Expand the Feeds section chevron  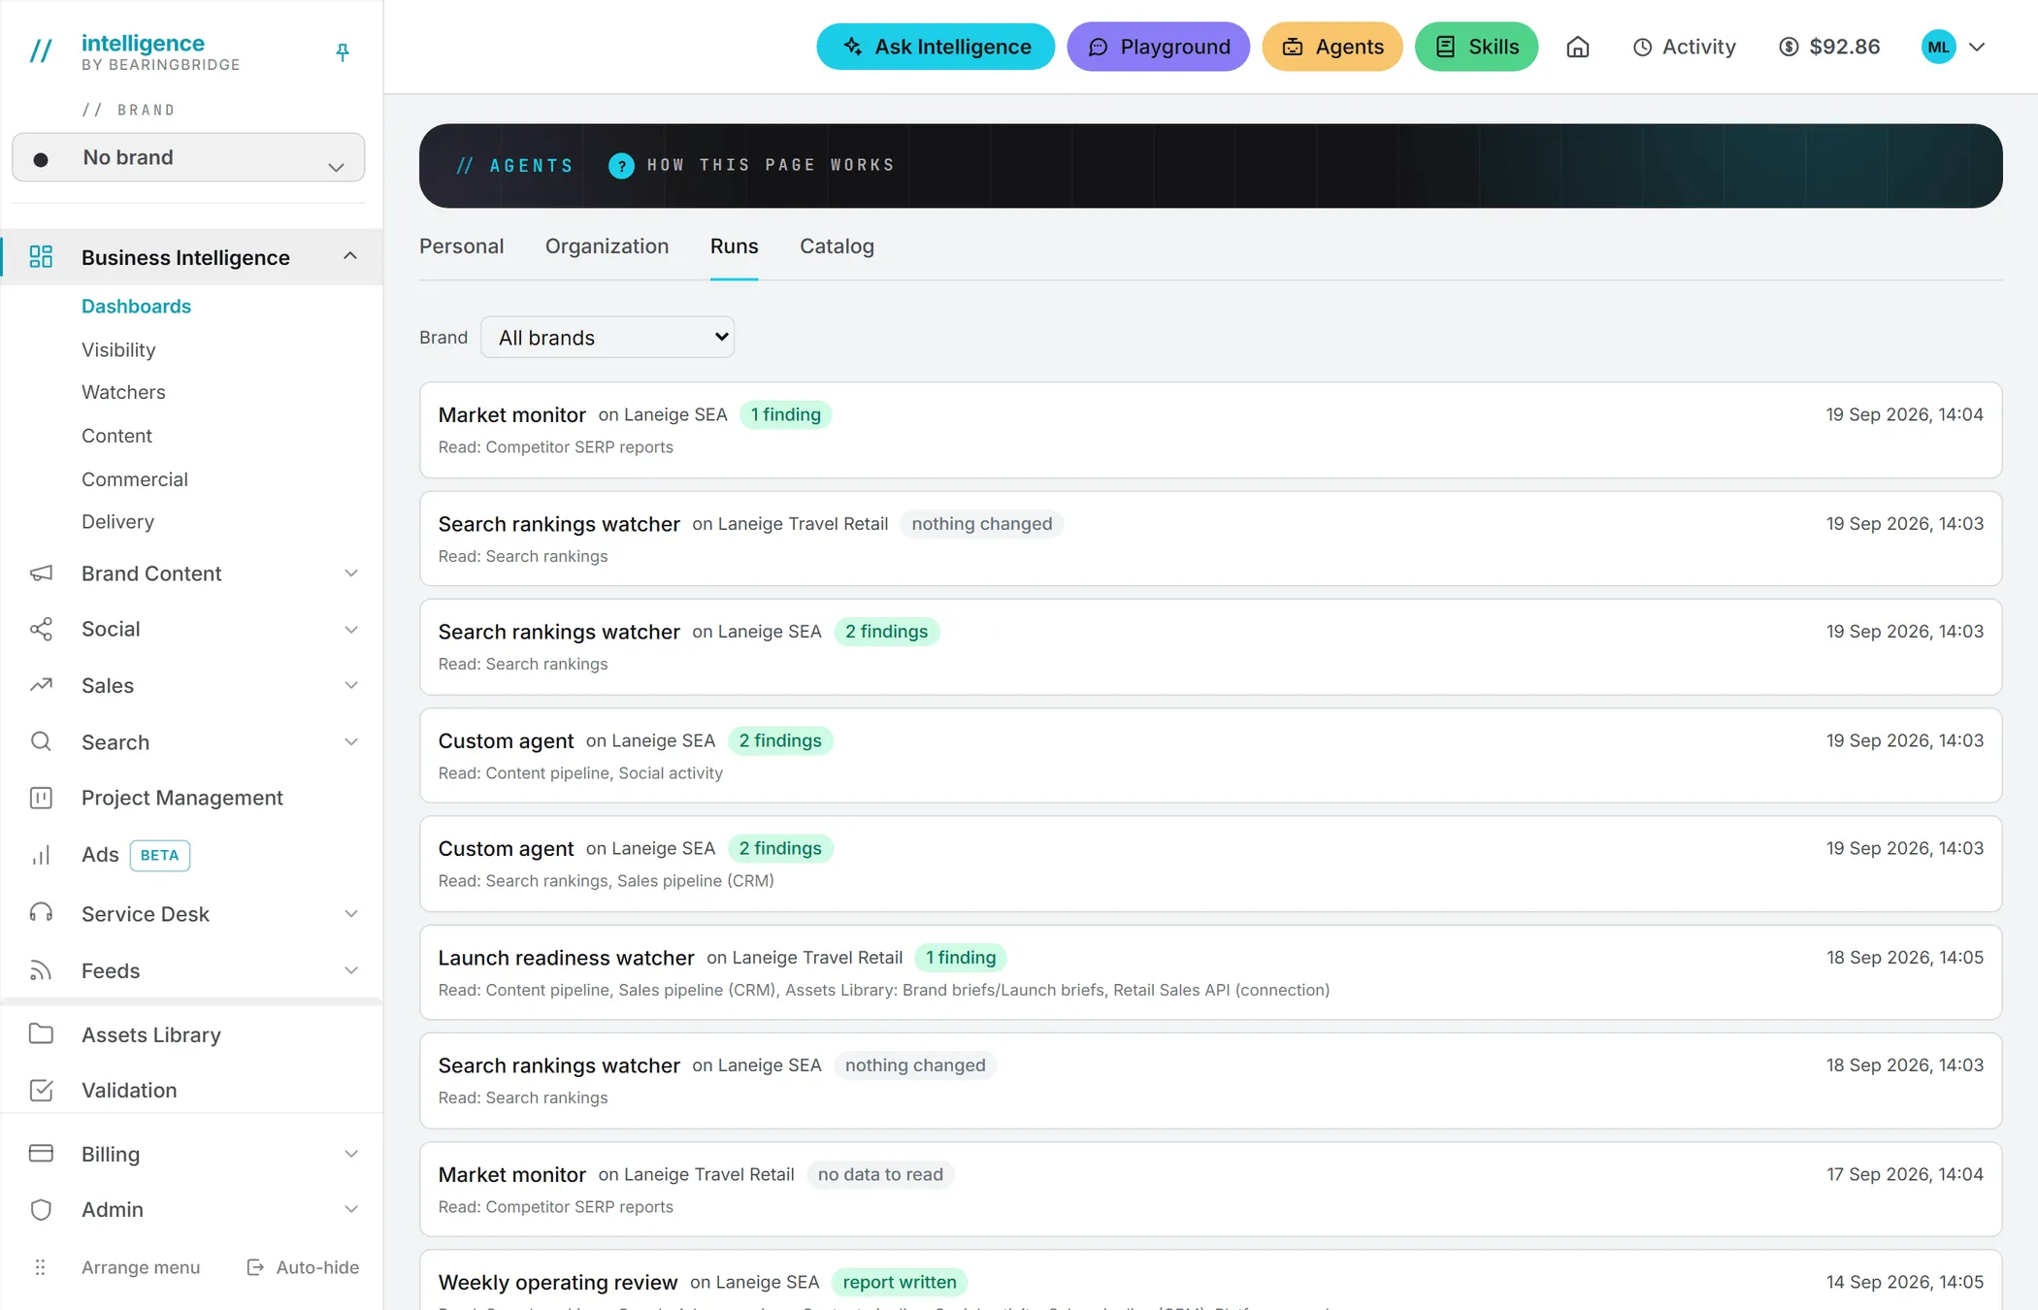click(x=351, y=970)
